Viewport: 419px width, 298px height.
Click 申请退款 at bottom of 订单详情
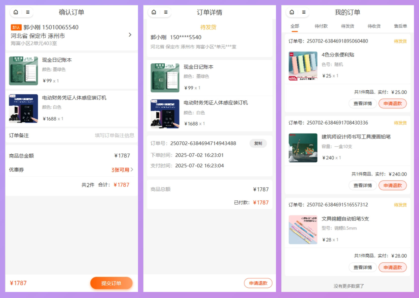click(258, 283)
